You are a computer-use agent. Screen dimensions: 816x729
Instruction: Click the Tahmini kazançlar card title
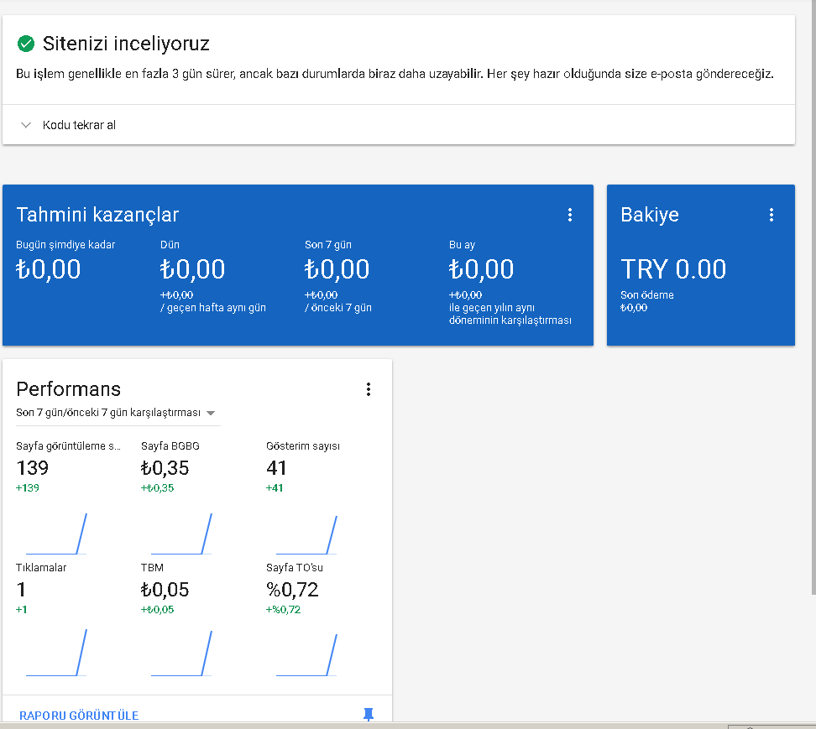[97, 215]
